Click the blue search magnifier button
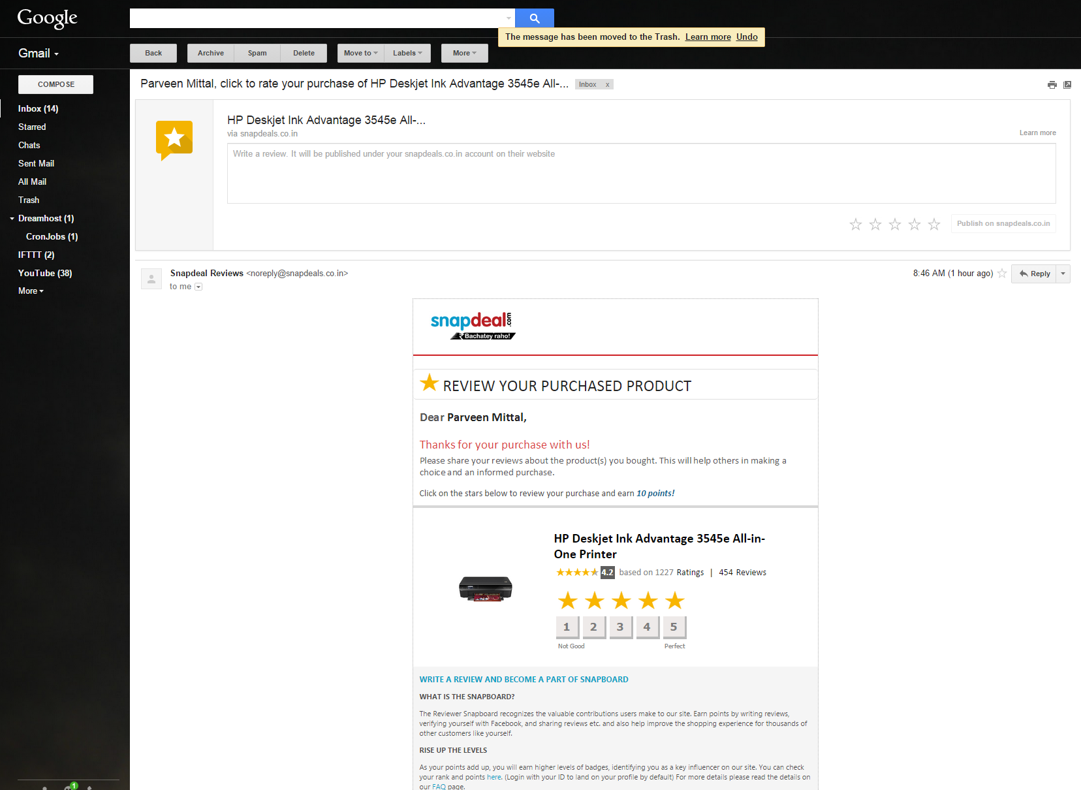Image resolution: width=1081 pixels, height=790 pixels. (534, 18)
